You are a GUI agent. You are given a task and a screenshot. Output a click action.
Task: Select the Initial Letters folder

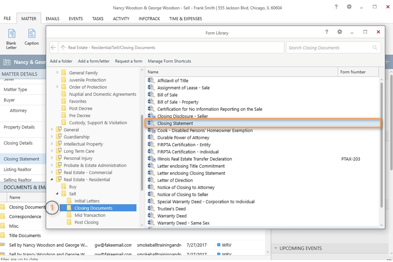[87, 201]
